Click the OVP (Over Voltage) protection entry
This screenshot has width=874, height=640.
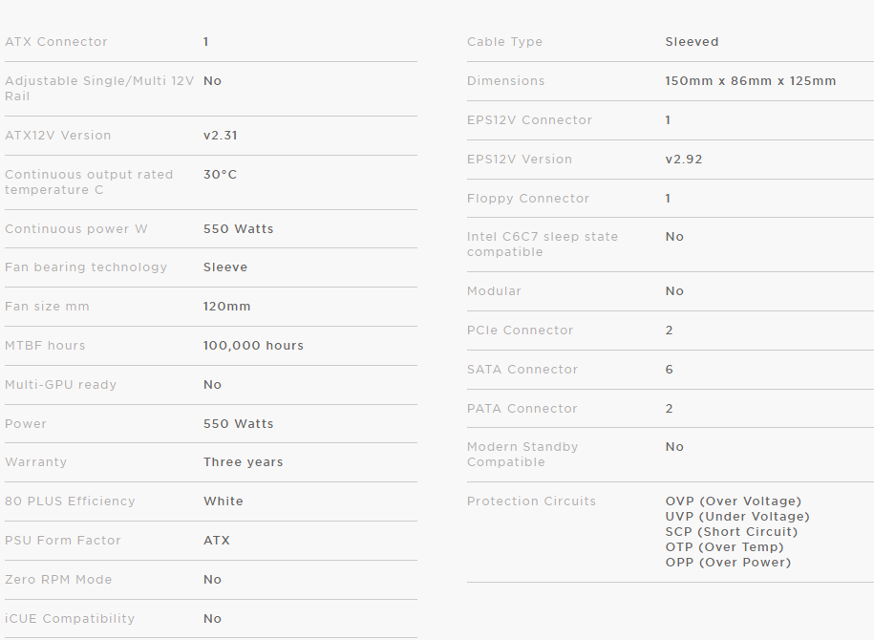point(734,501)
